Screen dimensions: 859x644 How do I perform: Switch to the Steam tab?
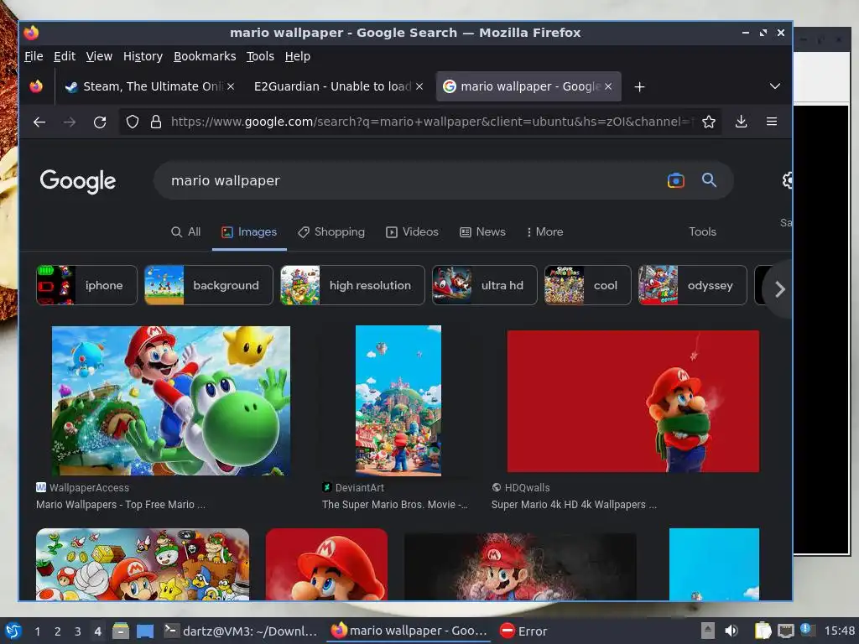coord(148,86)
